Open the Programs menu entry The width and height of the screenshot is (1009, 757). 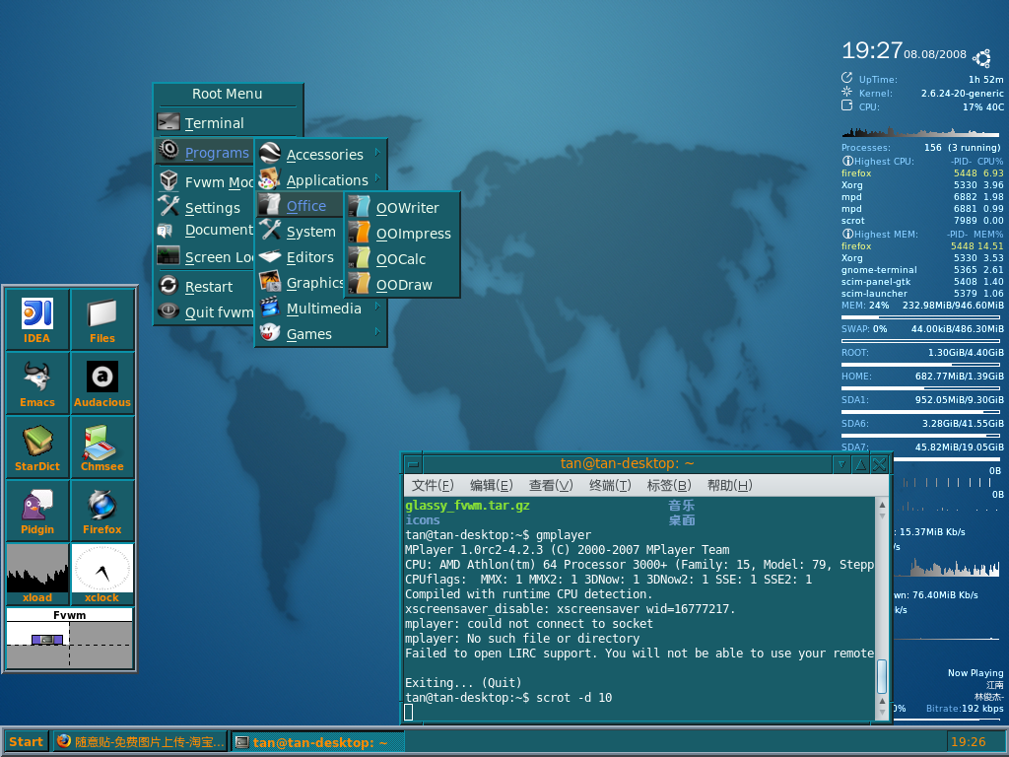(205, 152)
